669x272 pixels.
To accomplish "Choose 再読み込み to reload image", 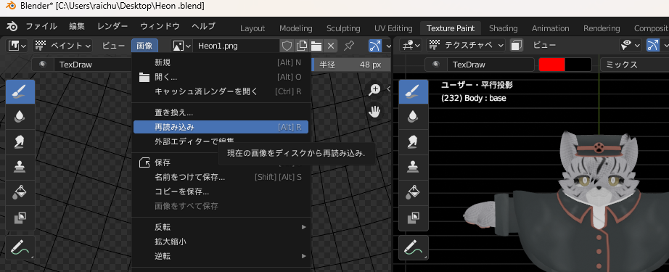I will click(221, 127).
